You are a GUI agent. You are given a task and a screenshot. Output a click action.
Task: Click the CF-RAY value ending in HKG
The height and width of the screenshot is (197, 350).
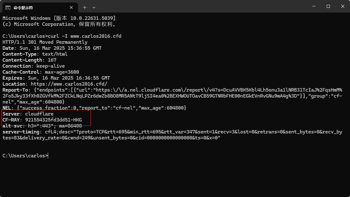(x=53, y=120)
